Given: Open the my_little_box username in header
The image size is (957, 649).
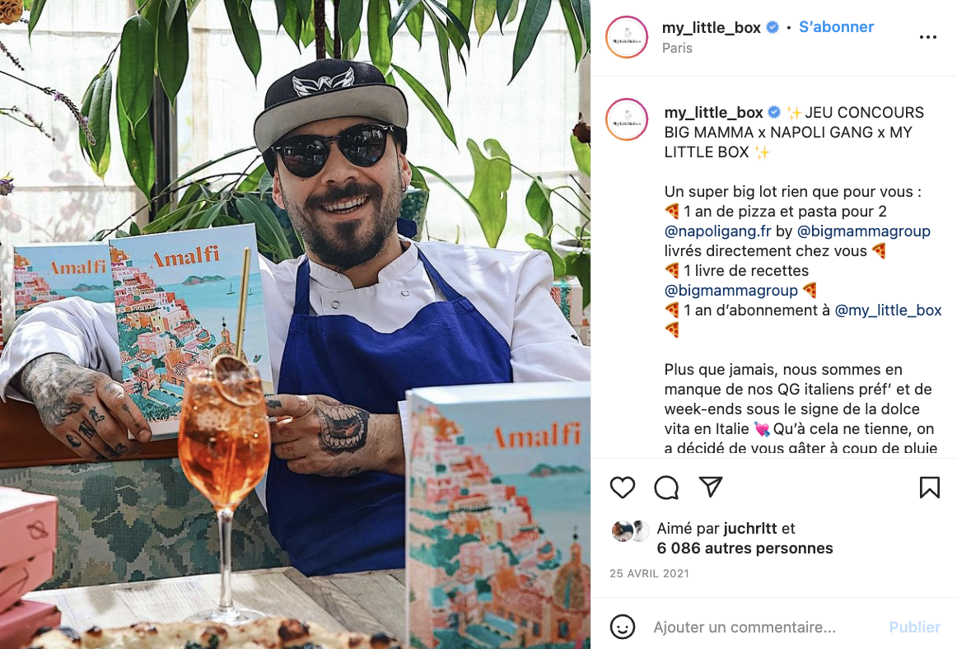Looking at the screenshot, I should coord(711,27).
